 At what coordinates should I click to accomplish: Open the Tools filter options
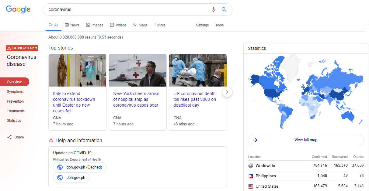(219, 25)
